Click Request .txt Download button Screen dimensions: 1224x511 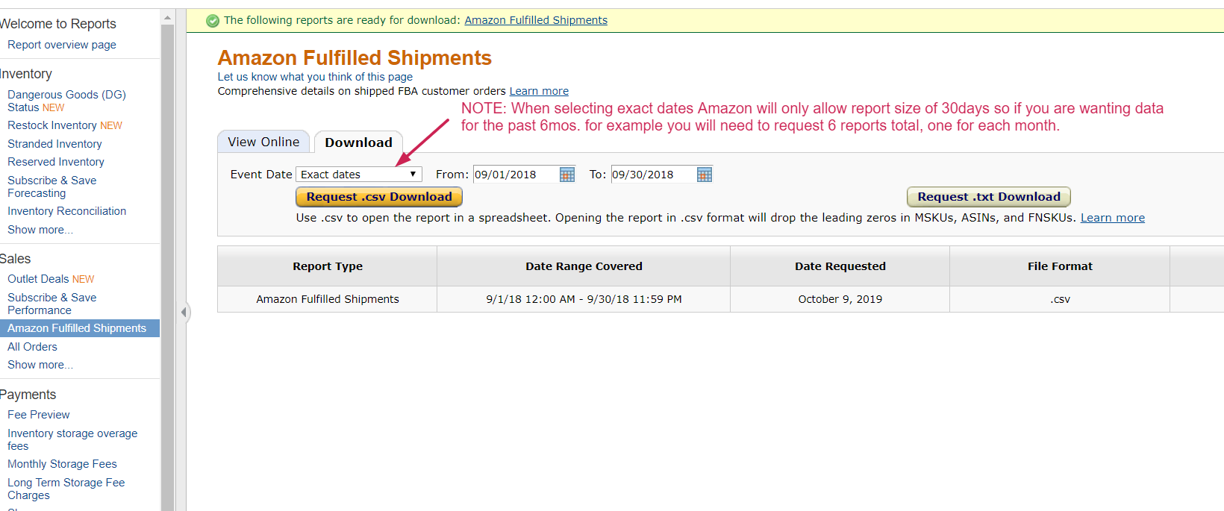(989, 197)
